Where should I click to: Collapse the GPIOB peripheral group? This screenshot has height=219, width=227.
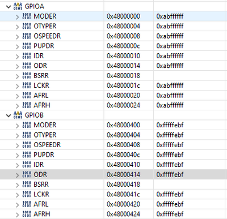9,115
